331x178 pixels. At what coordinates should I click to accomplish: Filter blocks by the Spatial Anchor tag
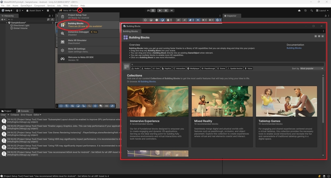[x=235, y=68]
